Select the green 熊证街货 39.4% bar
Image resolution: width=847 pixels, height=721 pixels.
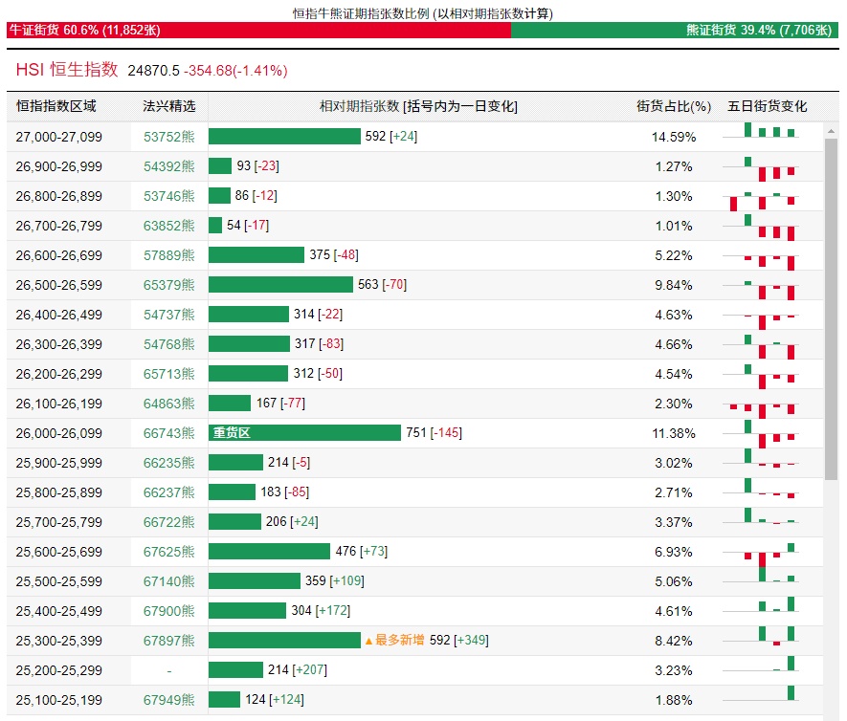tap(675, 31)
